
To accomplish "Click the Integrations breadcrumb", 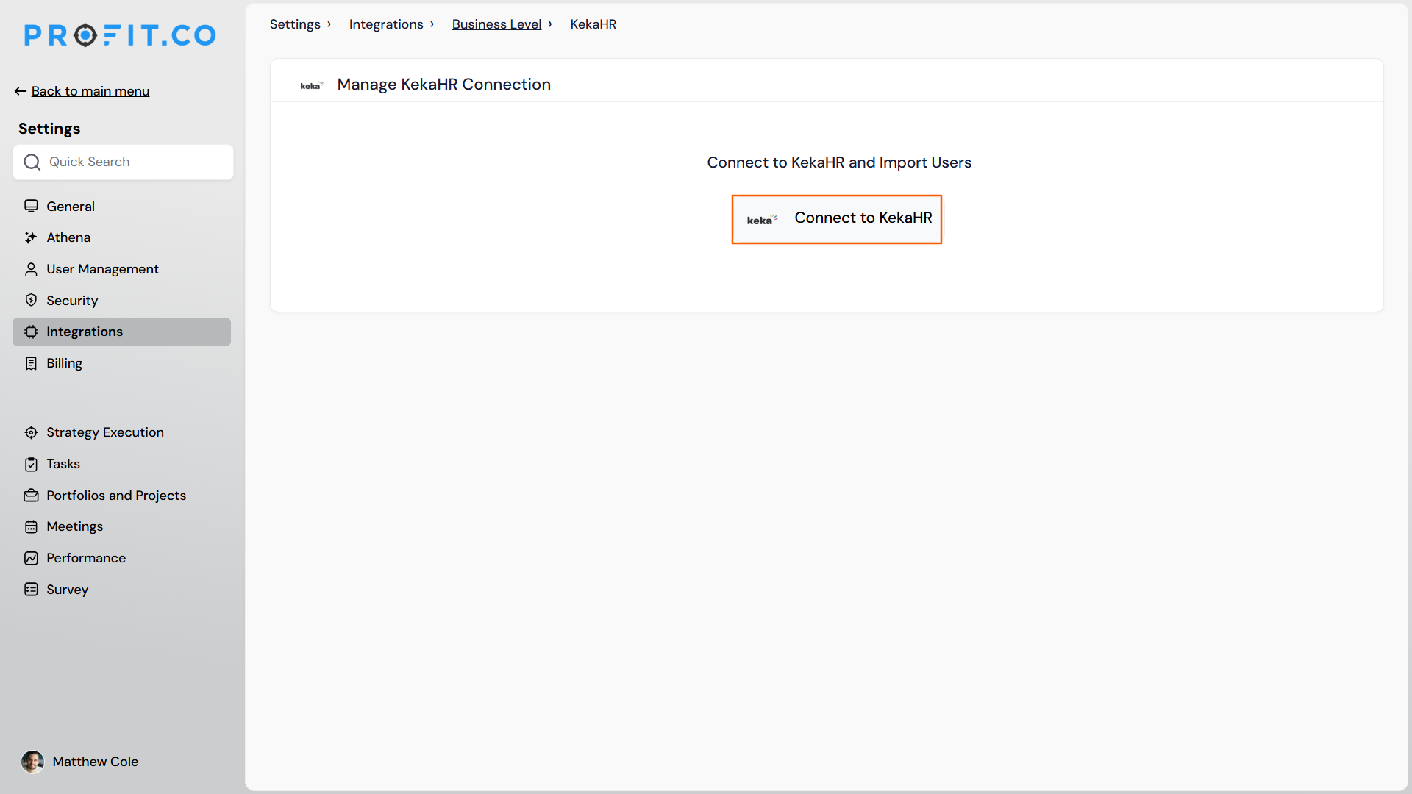I will (x=386, y=24).
